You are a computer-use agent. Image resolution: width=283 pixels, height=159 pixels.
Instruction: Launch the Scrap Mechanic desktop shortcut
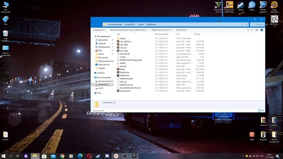point(274,7)
